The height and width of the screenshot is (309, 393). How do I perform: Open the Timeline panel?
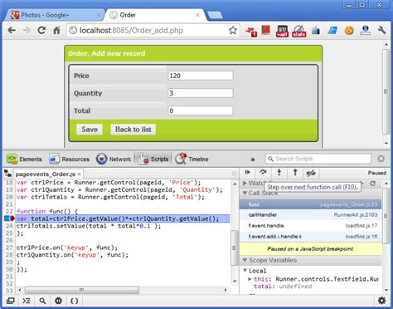(x=192, y=159)
